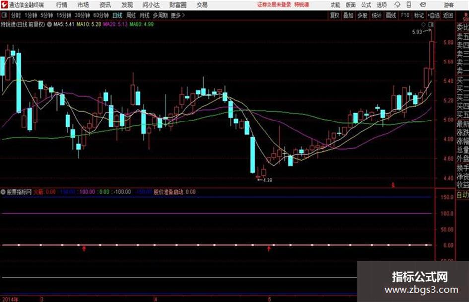Screen dimensions: 469x302
Task: Click the 特锐德 stock name in title bar
Action: click(302, 5)
